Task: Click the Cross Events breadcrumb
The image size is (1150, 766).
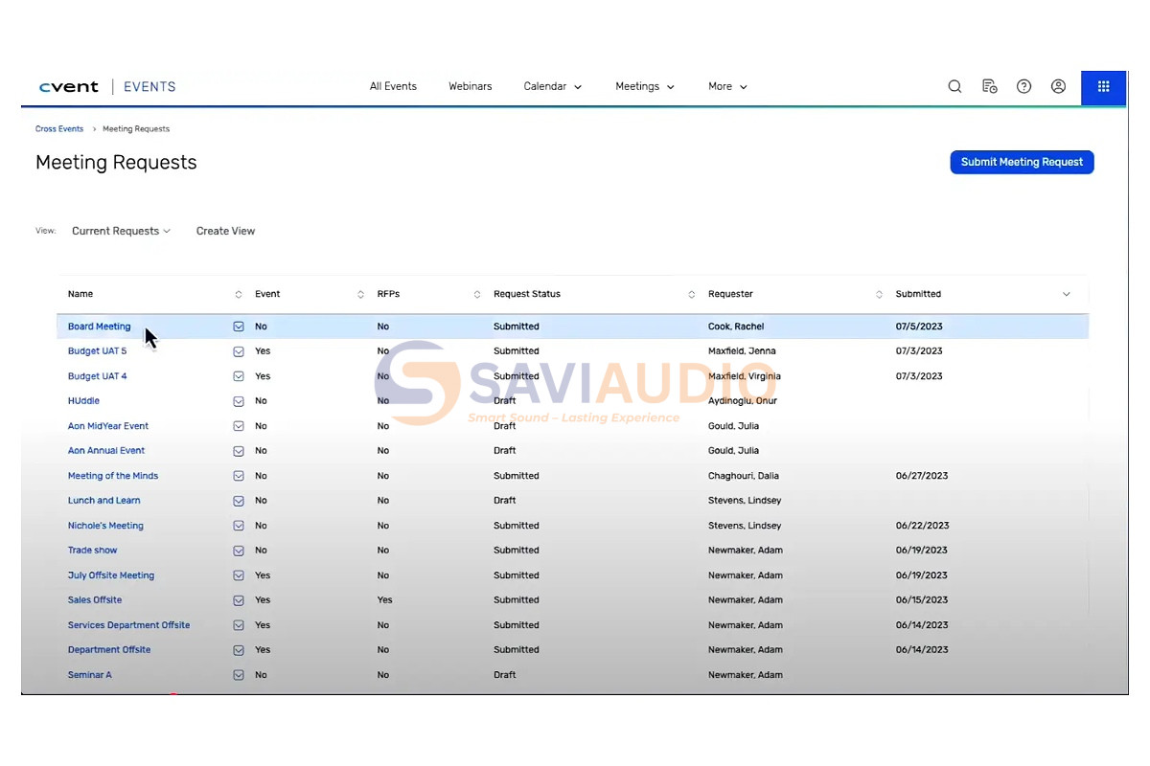Action: pyautogui.click(x=59, y=128)
